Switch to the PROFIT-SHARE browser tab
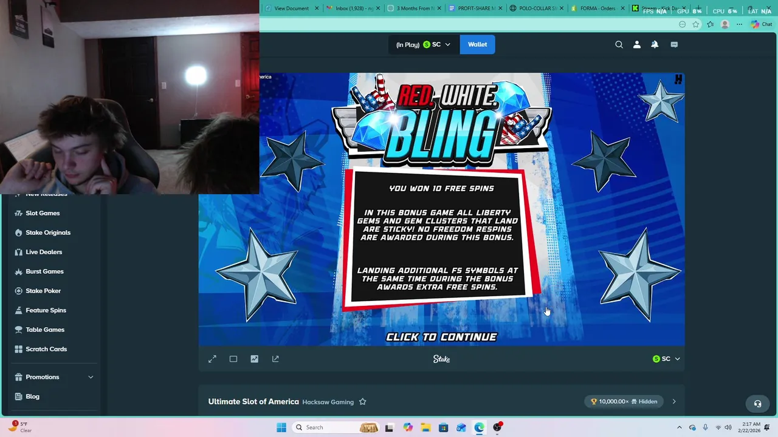 point(476,8)
